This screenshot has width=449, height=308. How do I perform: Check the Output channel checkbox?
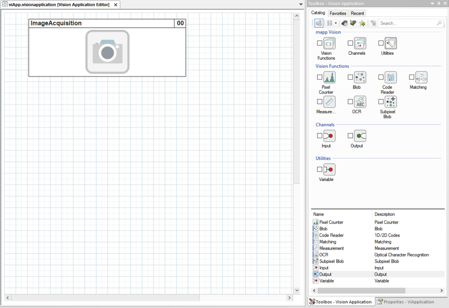tap(350, 136)
